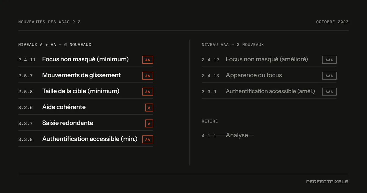
Task: Select criterion number 2.5.8
Action: pyautogui.click(x=25, y=92)
